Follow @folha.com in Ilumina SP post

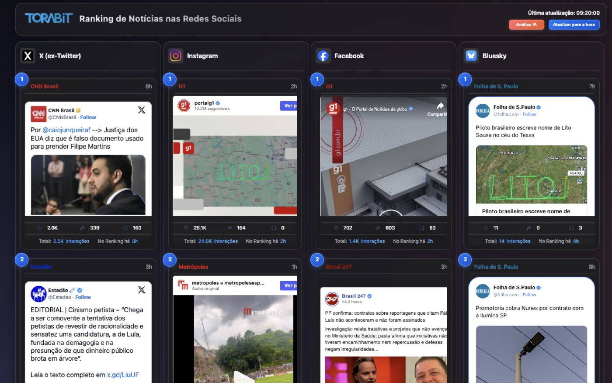click(x=529, y=295)
